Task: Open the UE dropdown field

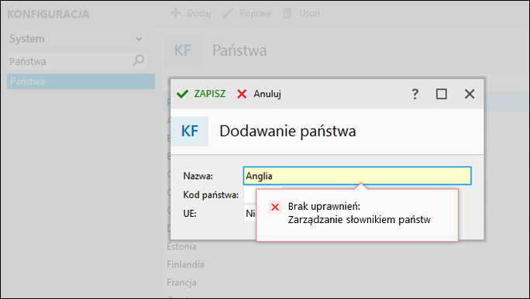Action: tap(250, 214)
